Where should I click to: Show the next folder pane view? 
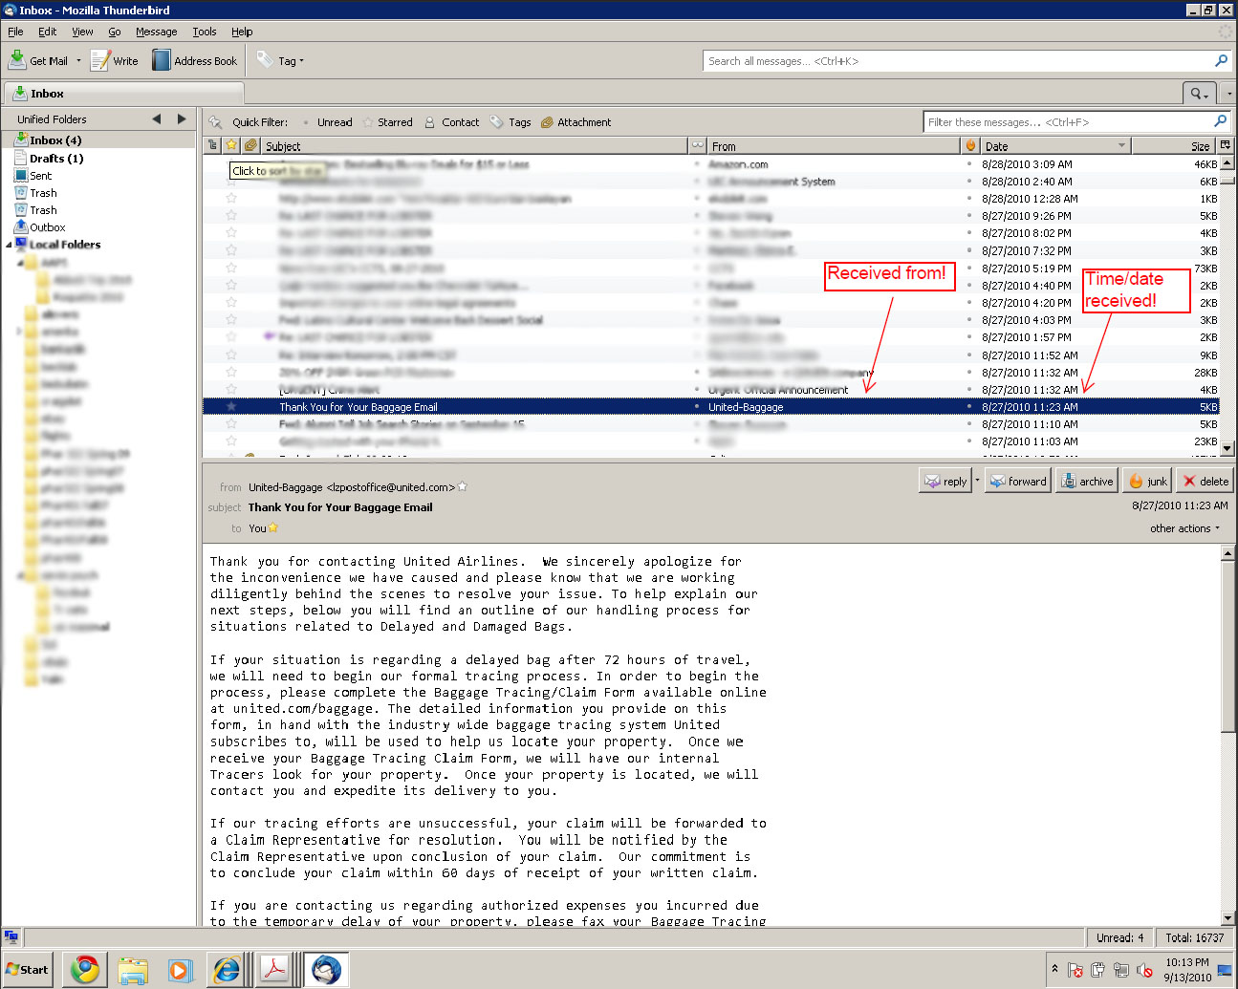click(182, 118)
